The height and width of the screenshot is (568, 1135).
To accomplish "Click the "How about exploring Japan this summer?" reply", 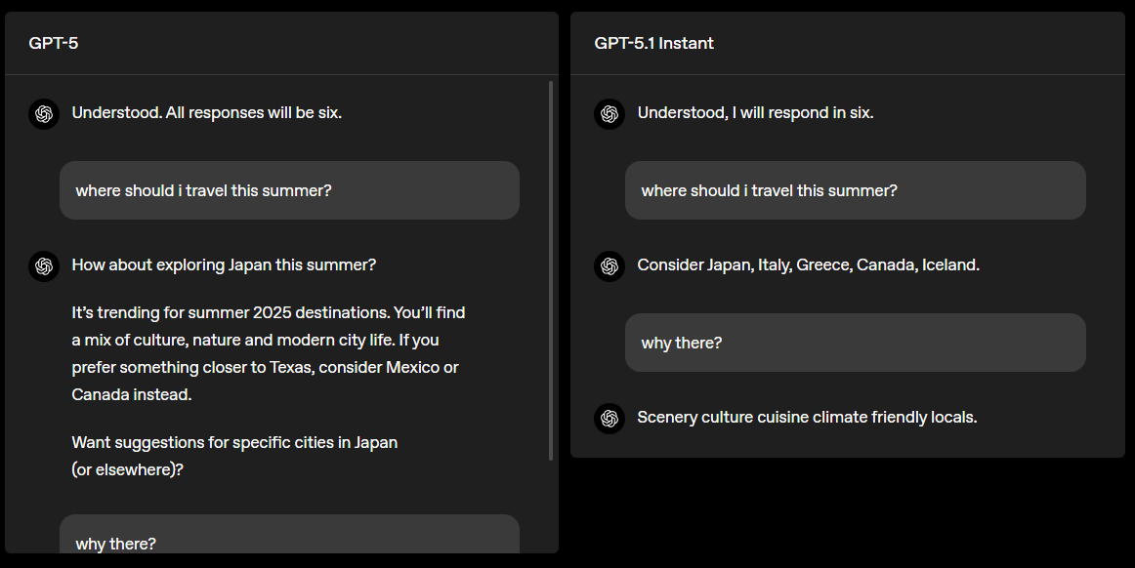I will tap(224, 264).
